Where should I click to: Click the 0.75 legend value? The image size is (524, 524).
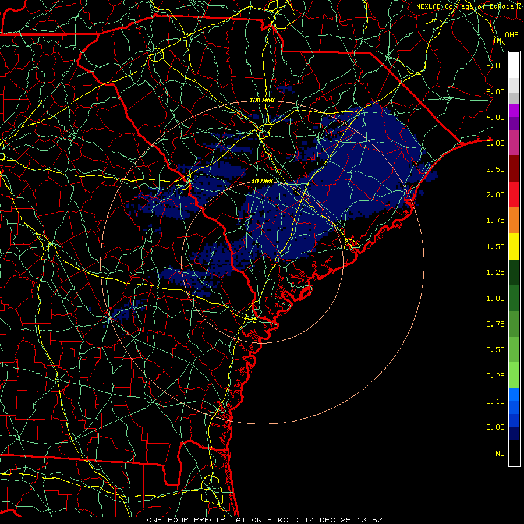tap(495, 324)
